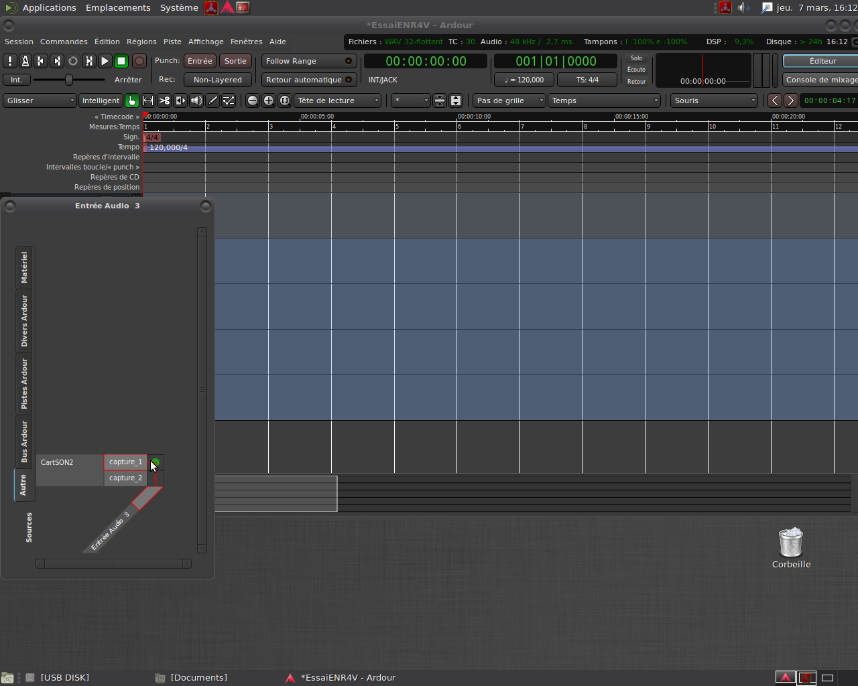The image size is (858, 686).
Task: Activate the Range selection tool
Action: [148, 100]
